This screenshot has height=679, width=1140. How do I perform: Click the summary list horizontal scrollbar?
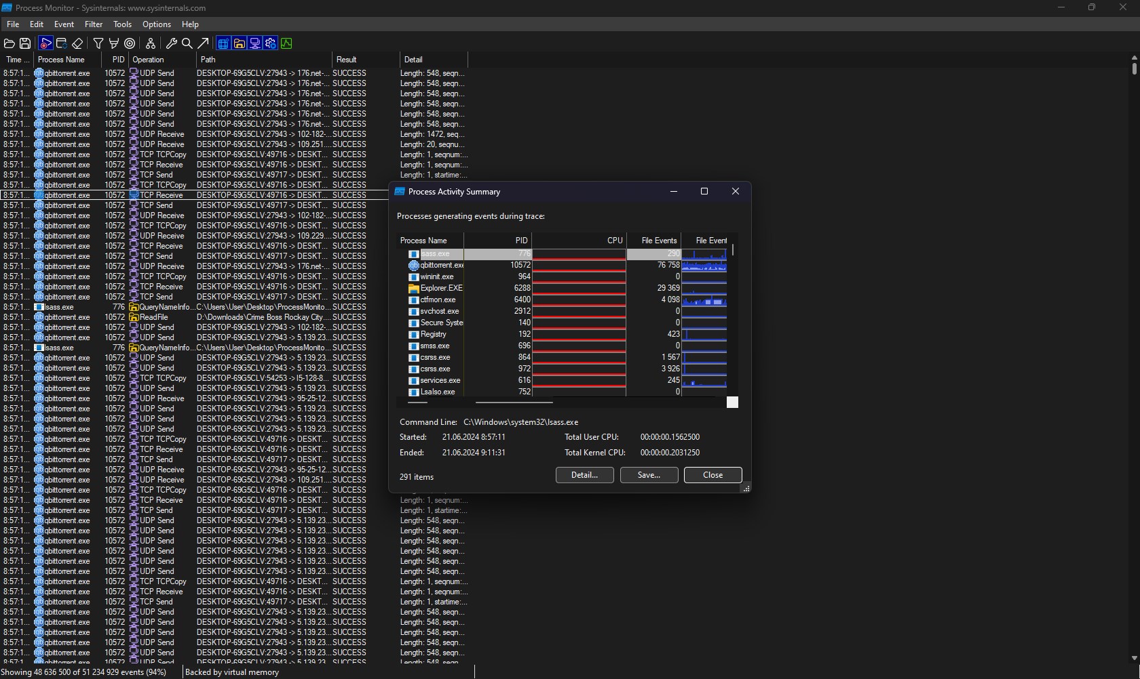pyautogui.click(x=514, y=402)
